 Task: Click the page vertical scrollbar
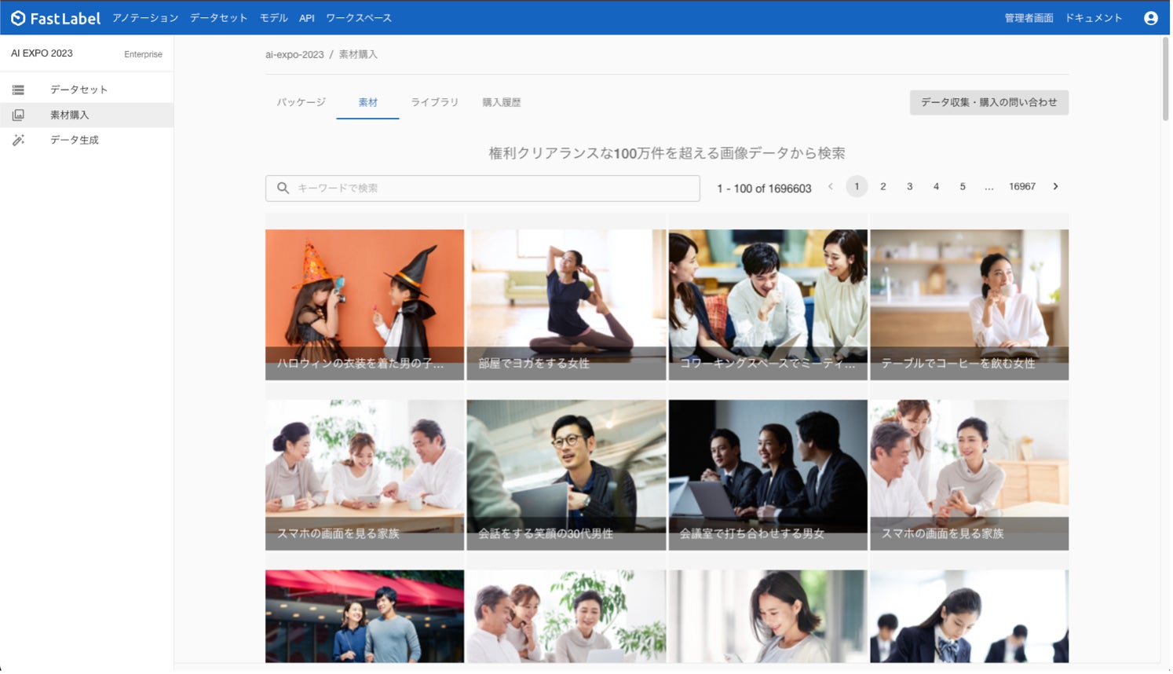tap(1168, 79)
